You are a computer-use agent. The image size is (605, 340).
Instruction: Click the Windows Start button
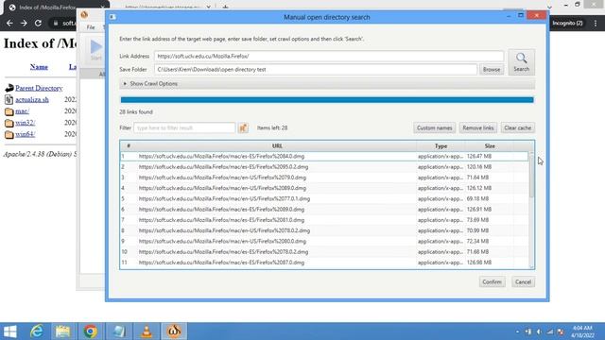pyautogui.click(x=10, y=331)
